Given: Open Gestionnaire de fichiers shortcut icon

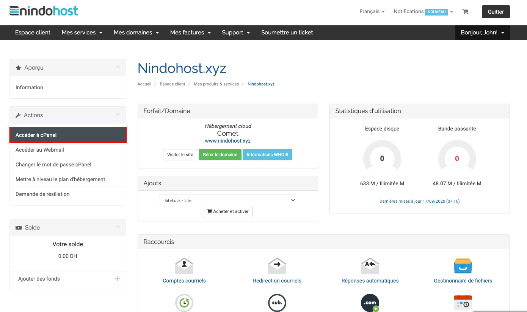Looking at the screenshot, I should click(x=463, y=266).
